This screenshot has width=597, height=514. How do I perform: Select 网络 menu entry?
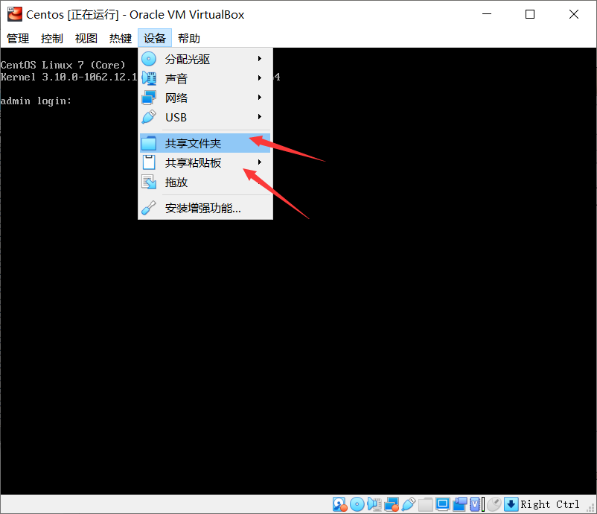click(x=205, y=98)
